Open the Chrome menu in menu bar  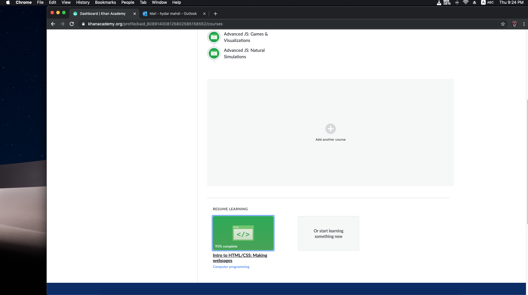(24, 2)
